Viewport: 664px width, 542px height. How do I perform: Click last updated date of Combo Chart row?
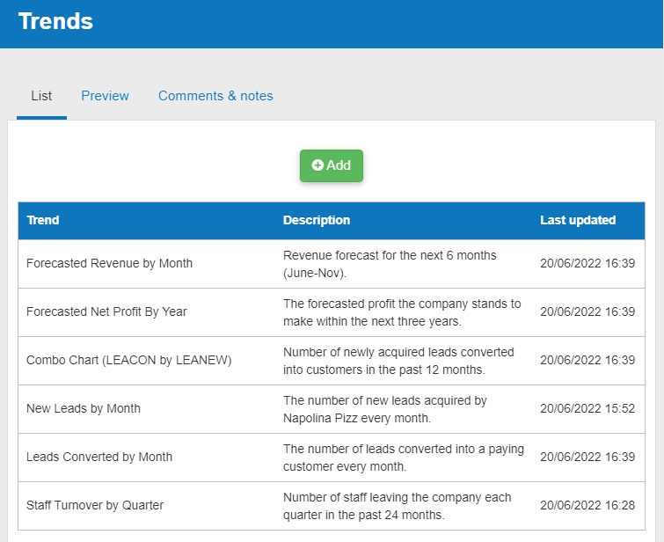tap(587, 360)
